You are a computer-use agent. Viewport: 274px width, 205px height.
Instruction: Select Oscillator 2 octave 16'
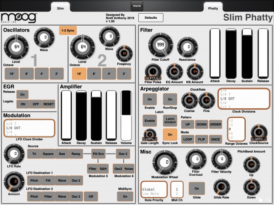pos(79,74)
